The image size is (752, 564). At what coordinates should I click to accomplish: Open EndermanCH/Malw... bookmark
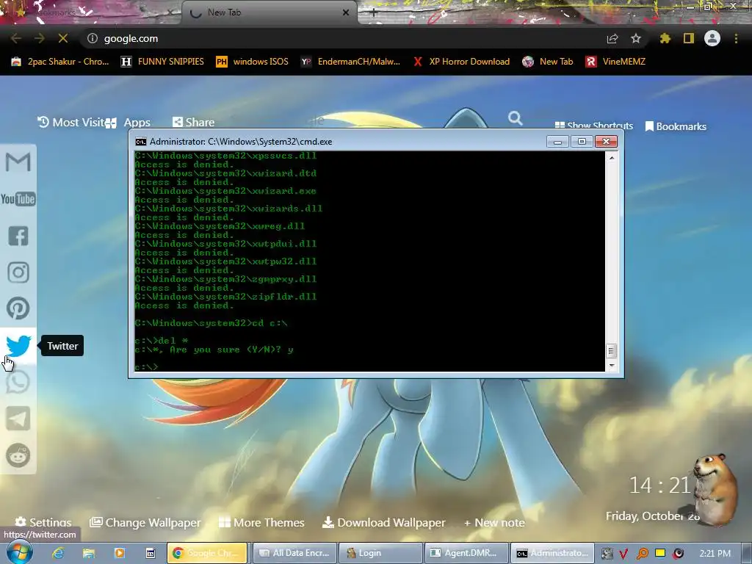point(350,62)
